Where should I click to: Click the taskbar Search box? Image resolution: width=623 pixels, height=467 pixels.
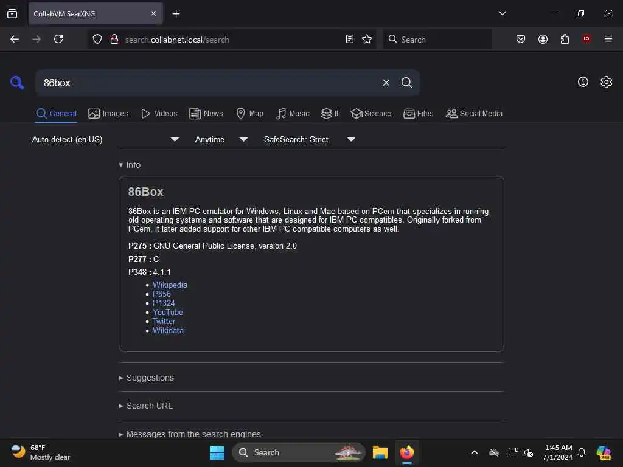[298, 452]
